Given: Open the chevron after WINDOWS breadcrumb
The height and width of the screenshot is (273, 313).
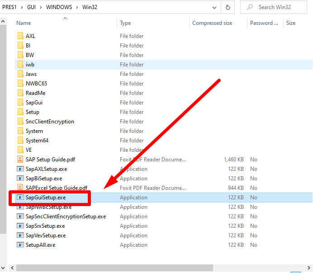Looking at the screenshot, I should 77,8.
